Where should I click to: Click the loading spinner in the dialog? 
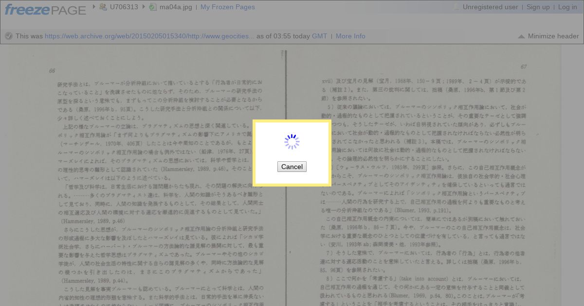click(x=292, y=142)
